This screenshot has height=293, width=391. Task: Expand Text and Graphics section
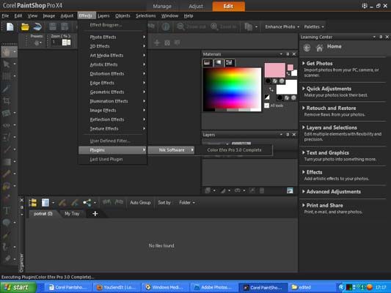[327, 153]
